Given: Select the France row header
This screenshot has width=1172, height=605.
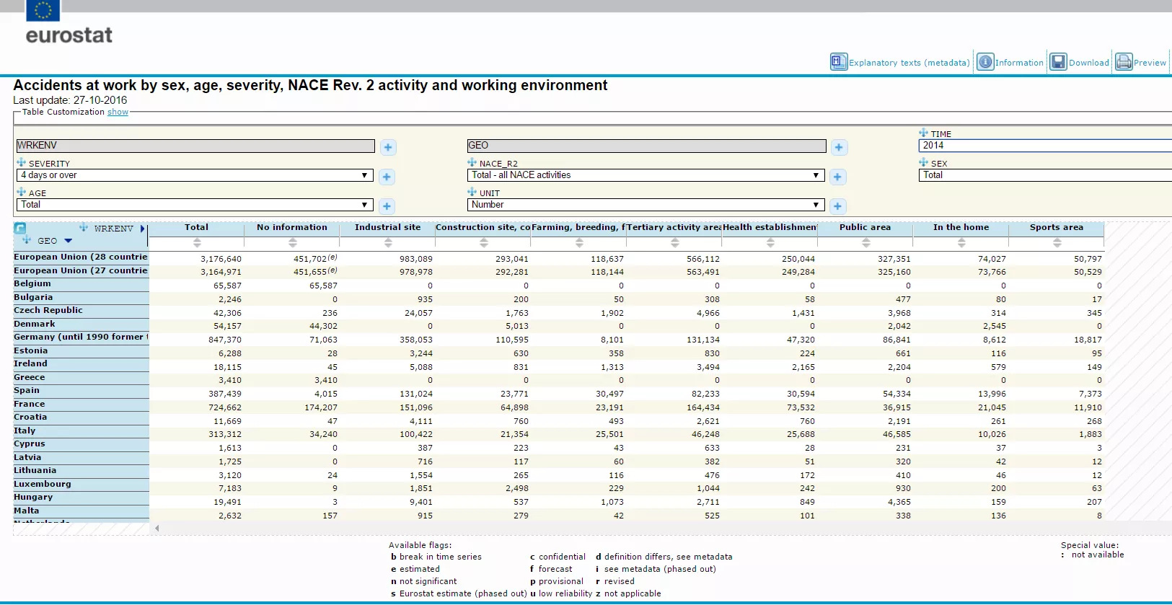Looking at the screenshot, I should 81,405.
